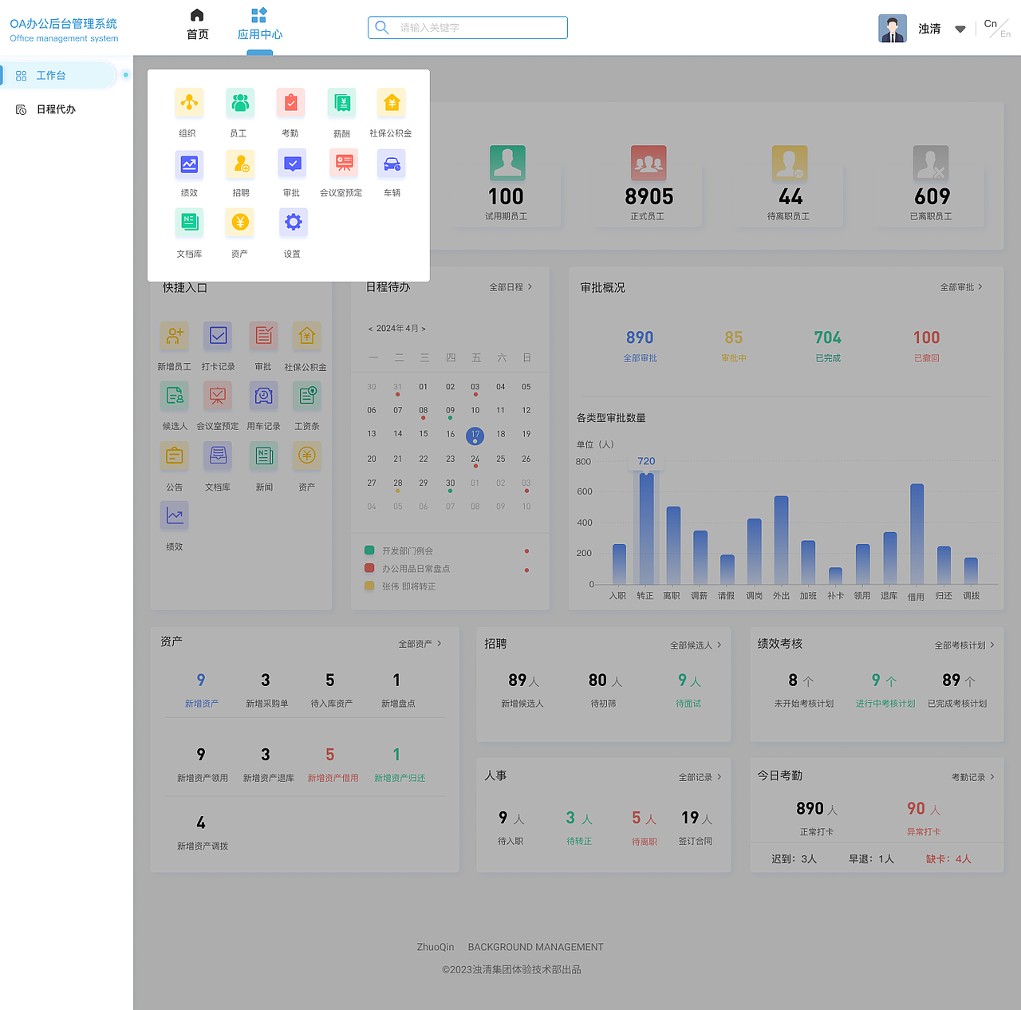Click the 候选人 quick entry icon
1021x1010 pixels.
tap(175, 396)
